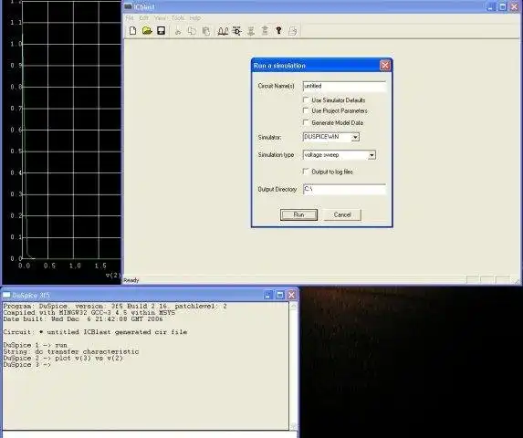Screen dimensions: 523x438
Task: Expand the Simulator dropdown arrow
Action: (x=355, y=137)
